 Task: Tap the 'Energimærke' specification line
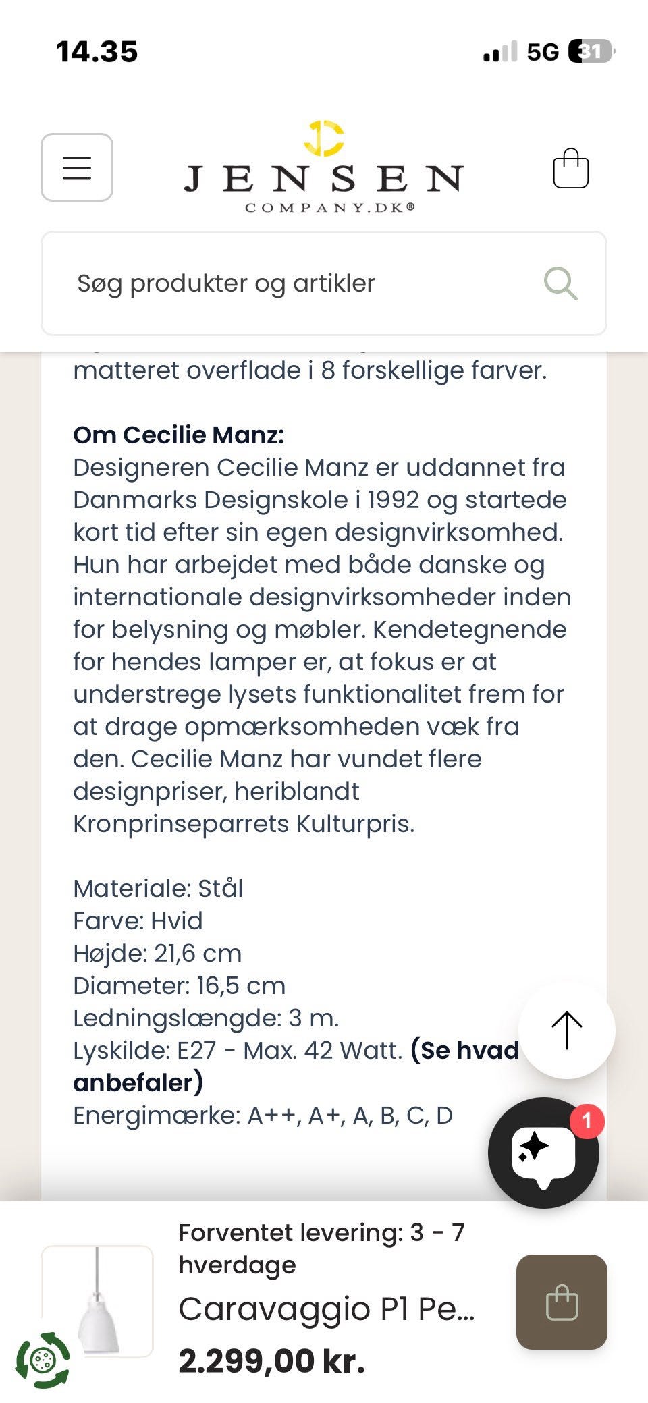coord(263,1116)
